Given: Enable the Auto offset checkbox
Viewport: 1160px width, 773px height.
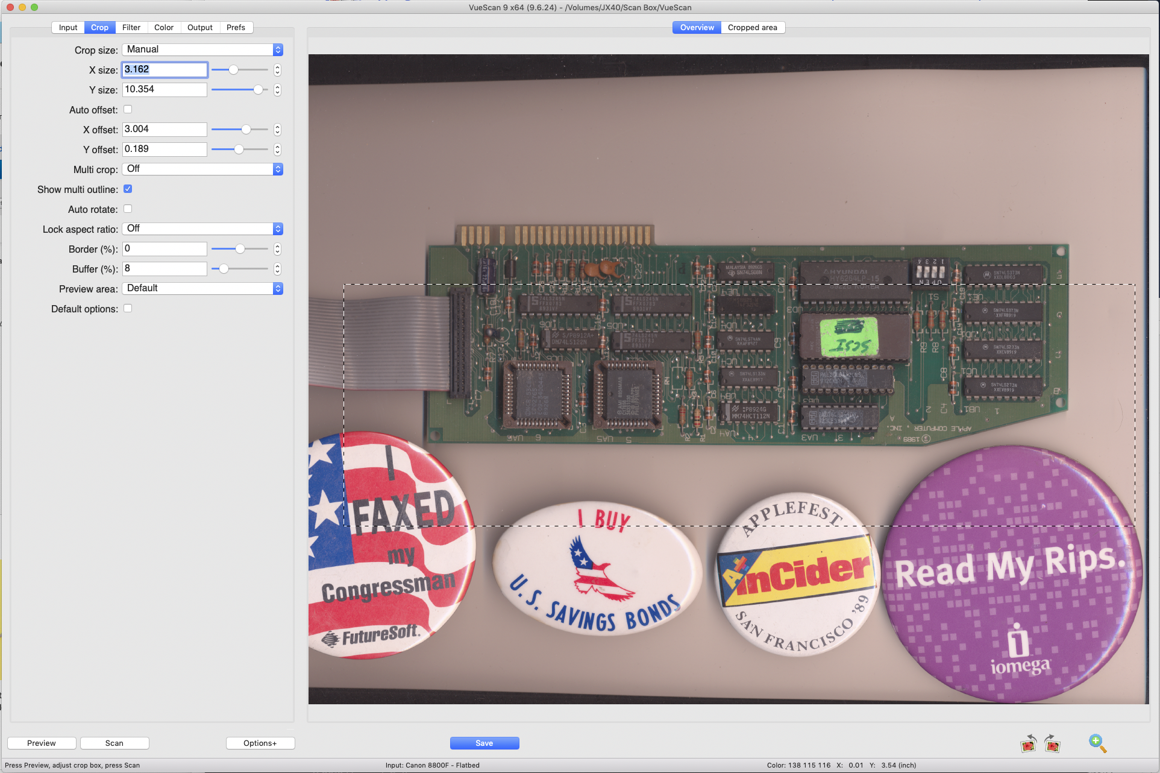Looking at the screenshot, I should (128, 110).
